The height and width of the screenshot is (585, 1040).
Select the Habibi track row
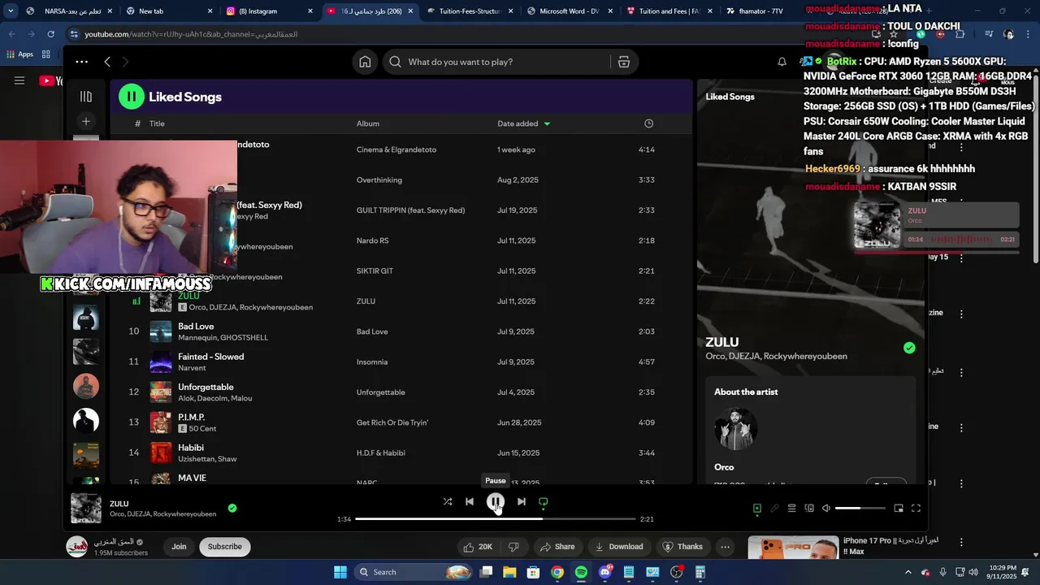click(401, 453)
